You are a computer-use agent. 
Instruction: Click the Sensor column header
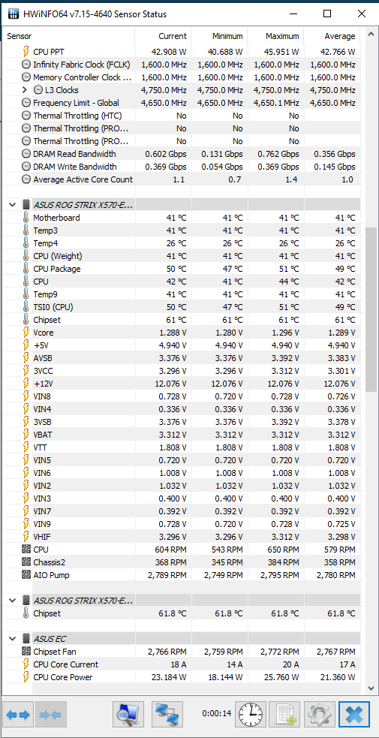(x=69, y=36)
